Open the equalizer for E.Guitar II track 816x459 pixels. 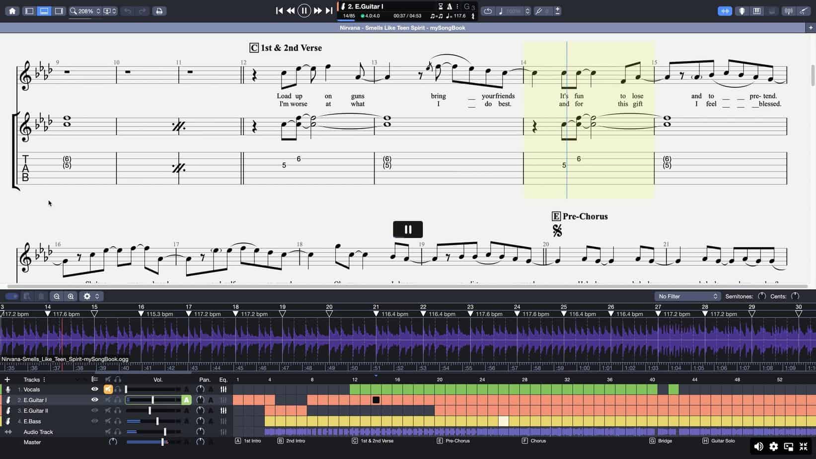click(x=223, y=410)
